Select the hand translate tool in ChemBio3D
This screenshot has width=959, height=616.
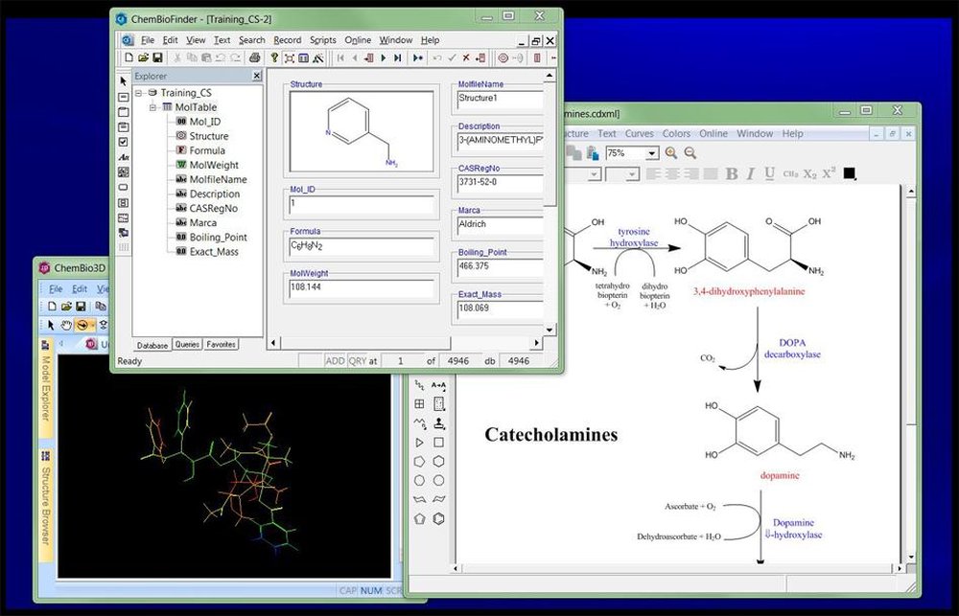(x=66, y=325)
